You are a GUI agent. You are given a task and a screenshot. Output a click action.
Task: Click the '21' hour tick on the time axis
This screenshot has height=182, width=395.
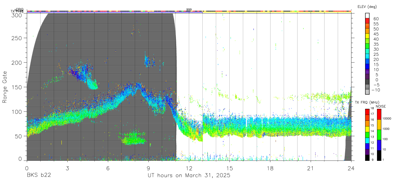pos(310,168)
